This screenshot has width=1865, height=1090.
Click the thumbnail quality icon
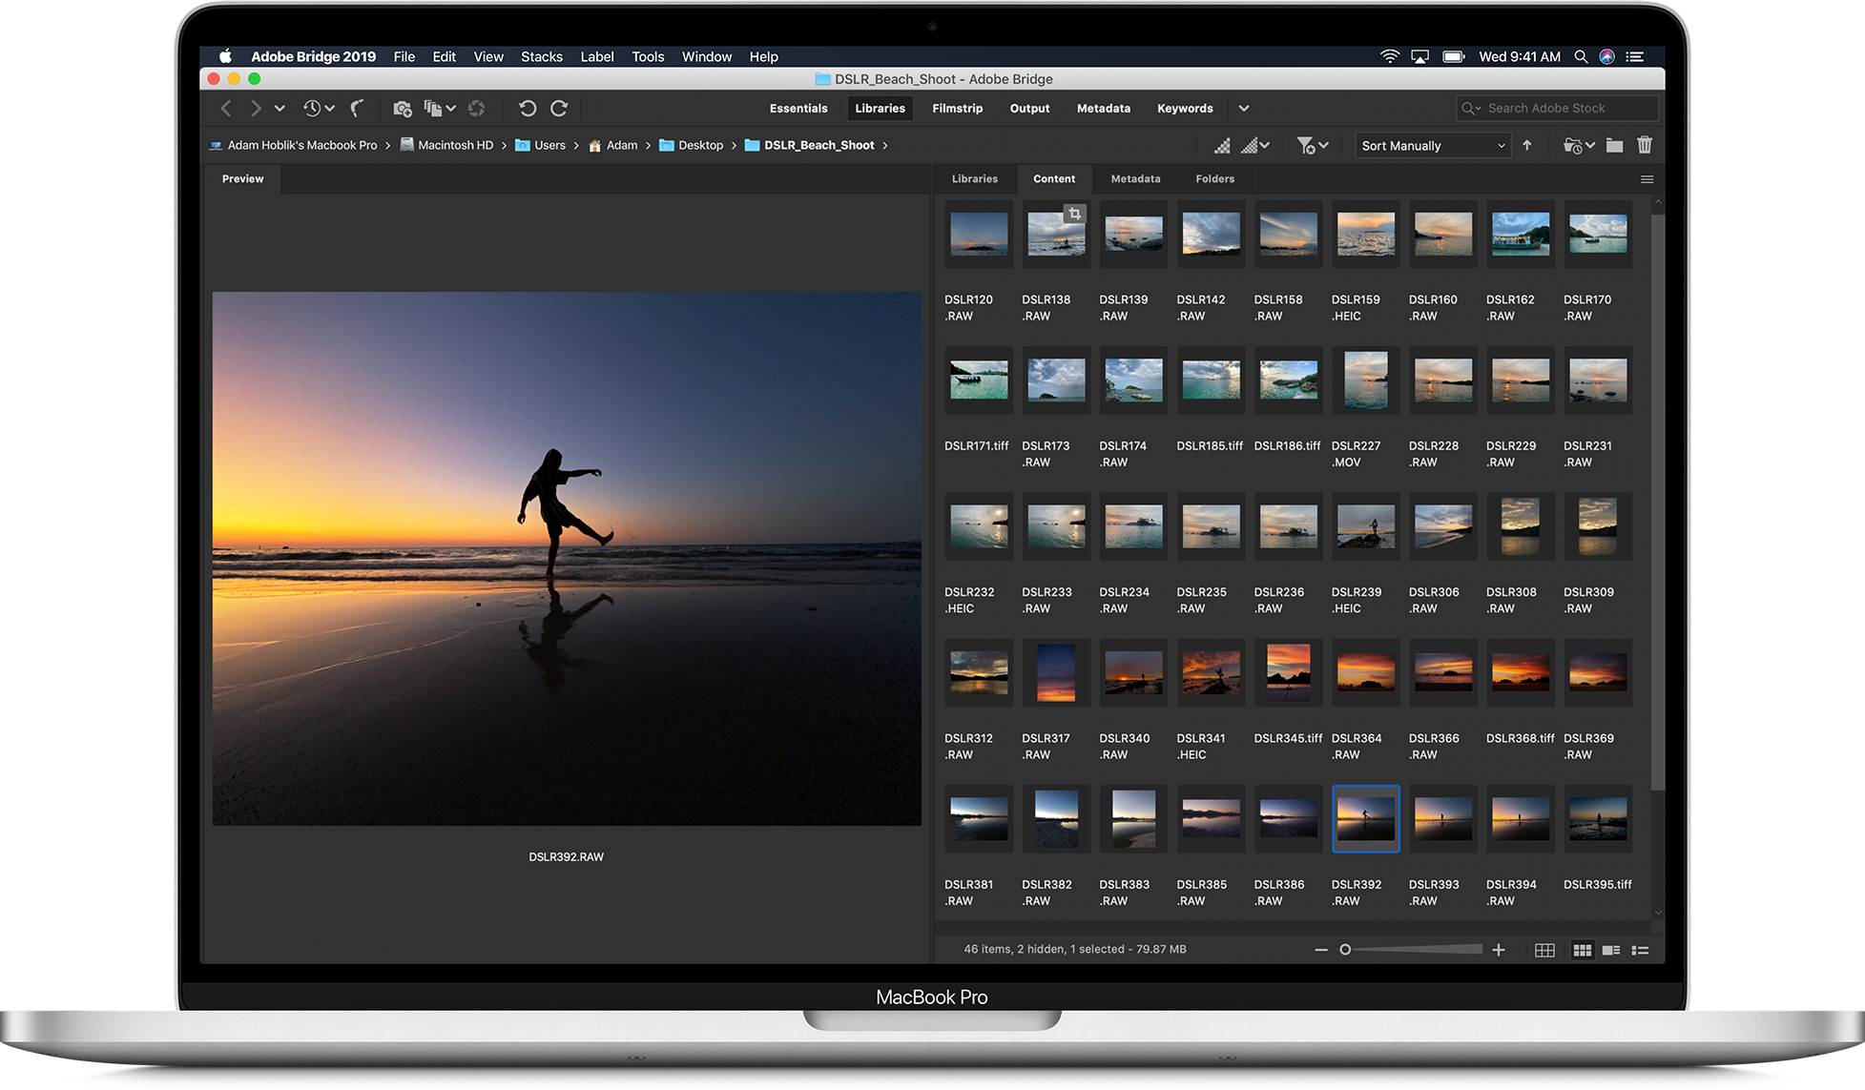[1222, 146]
